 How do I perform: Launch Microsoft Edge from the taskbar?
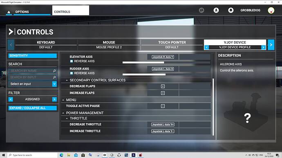coord(61,155)
